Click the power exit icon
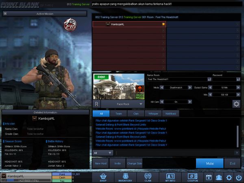The width and height of the screenshot is (244, 183). [x=239, y=177]
